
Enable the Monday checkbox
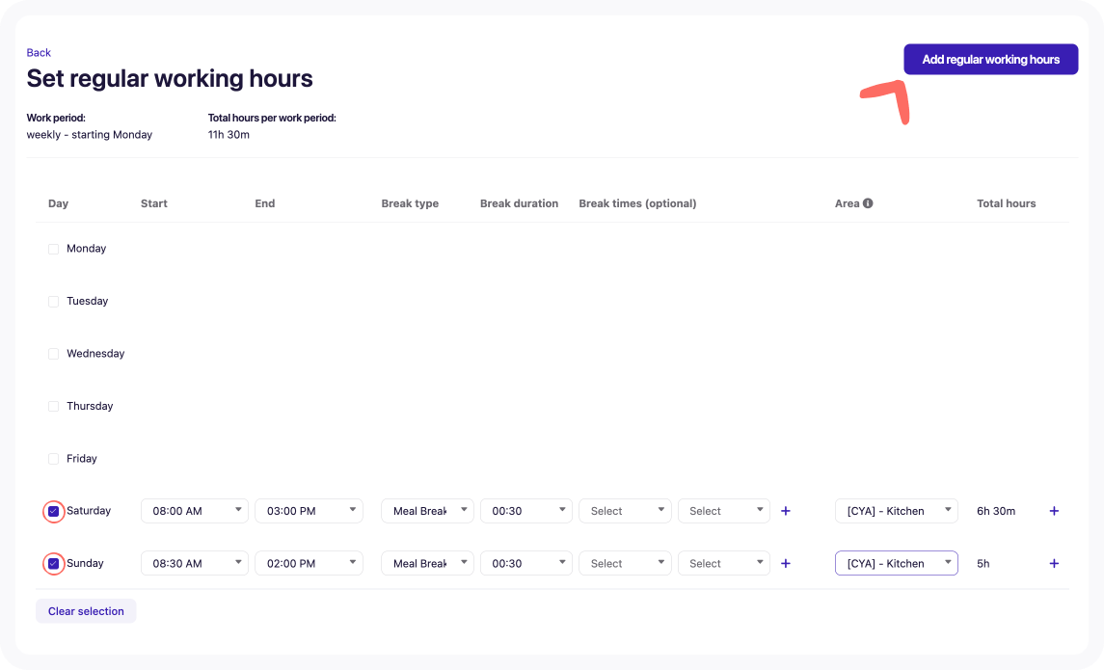tap(54, 249)
